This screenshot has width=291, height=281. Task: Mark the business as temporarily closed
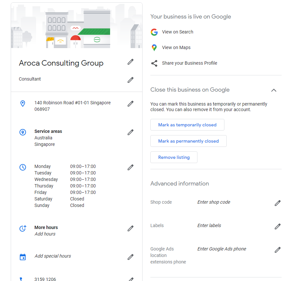click(187, 125)
